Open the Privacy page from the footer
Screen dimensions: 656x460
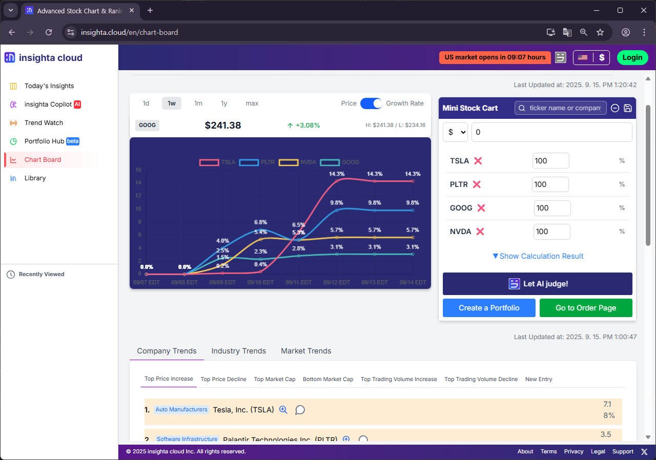[x=573, y=451]
